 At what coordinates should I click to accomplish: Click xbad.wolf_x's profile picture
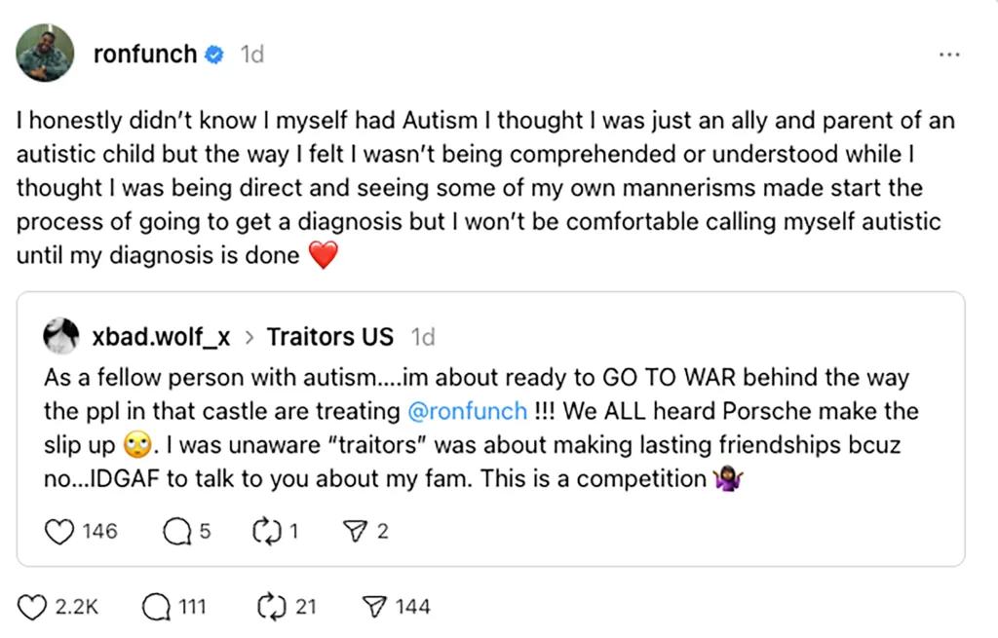pos(60,335)
